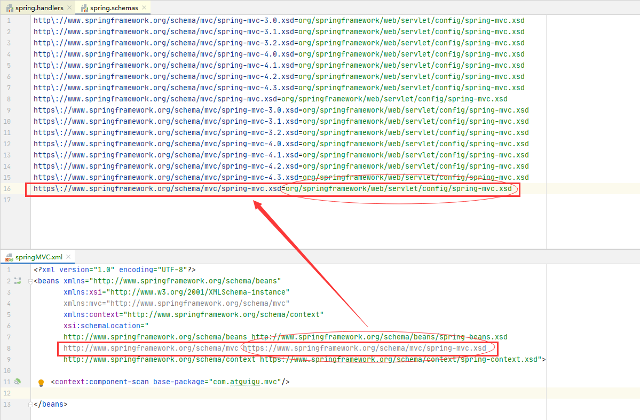The width and height of the screenshot is (640, 420).
Task: Click the https spring-mvc-4.0.xsd entry
Action: coord(281,144)
